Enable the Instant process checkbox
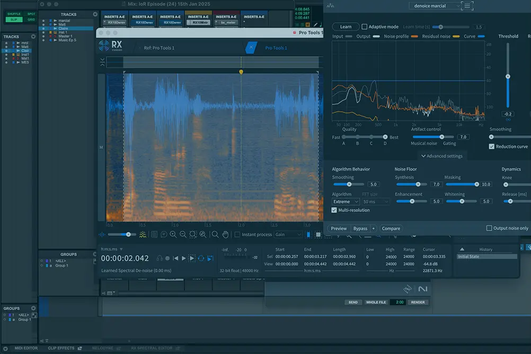 pos(237,234)
